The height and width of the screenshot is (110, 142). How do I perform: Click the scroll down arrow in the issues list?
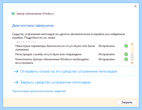click(132, 63)
